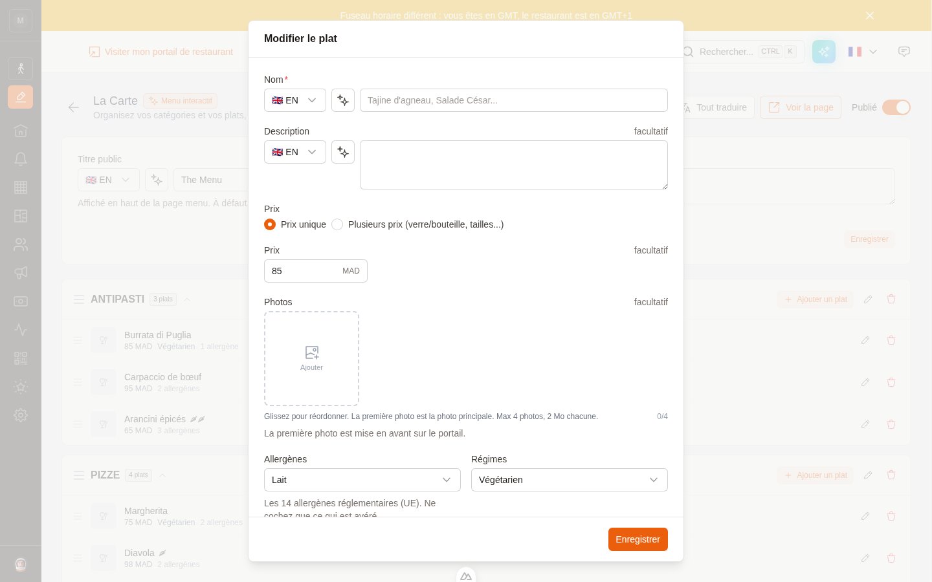932x582 pixels.
Task: Click the Description text area
Action: [x=514, y=165]
